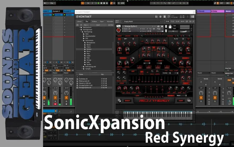Open Kontakt workspace/rack view icon
Image resolution: width=234 pixels, height=147 pixels.
click(x=165, y=17)
